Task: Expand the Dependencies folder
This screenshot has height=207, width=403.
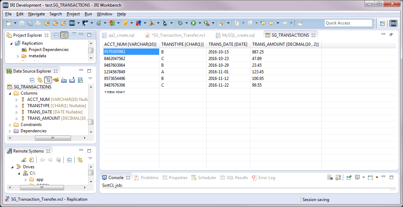Action: coord(10,131)
